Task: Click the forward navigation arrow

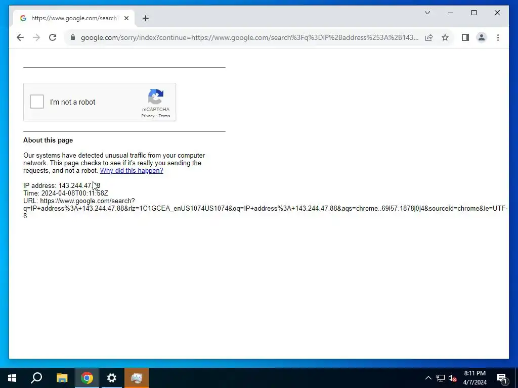Action: click(36, 37)
